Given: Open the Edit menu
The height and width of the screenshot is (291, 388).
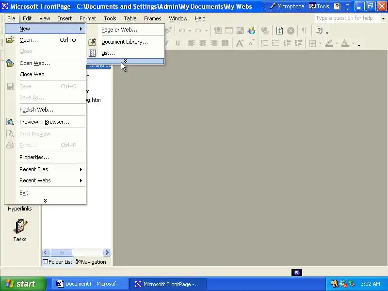Looking at the screenshot, I should [x=27, y=18].
